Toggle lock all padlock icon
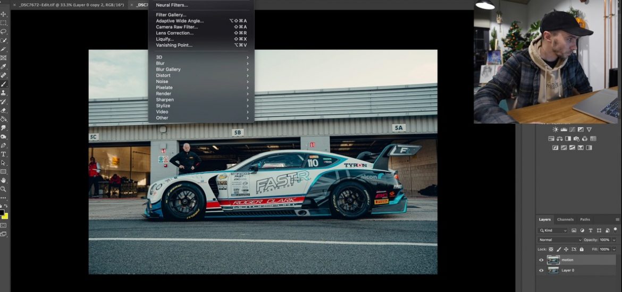 [582, 250]
